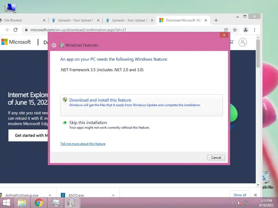Open the monitor app in taskbar
This screenshot has height=208, width=278.
[x=55, y=203]
